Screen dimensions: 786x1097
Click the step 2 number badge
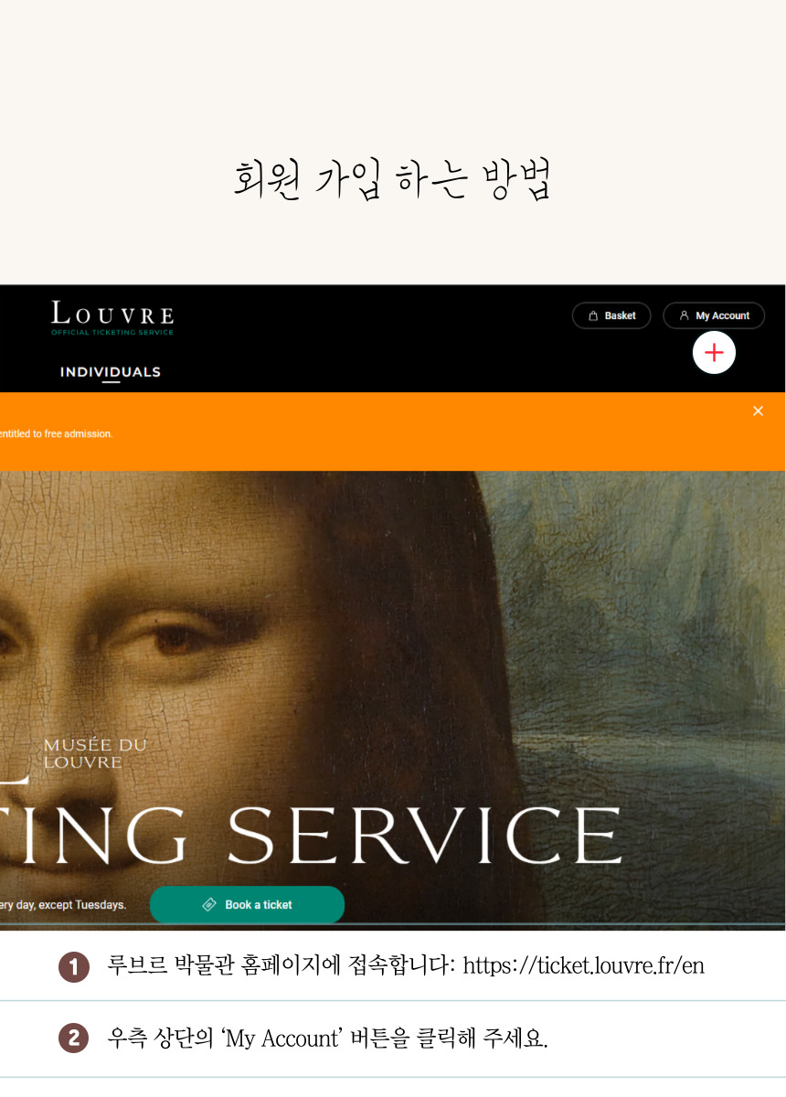coord(74,1039)
